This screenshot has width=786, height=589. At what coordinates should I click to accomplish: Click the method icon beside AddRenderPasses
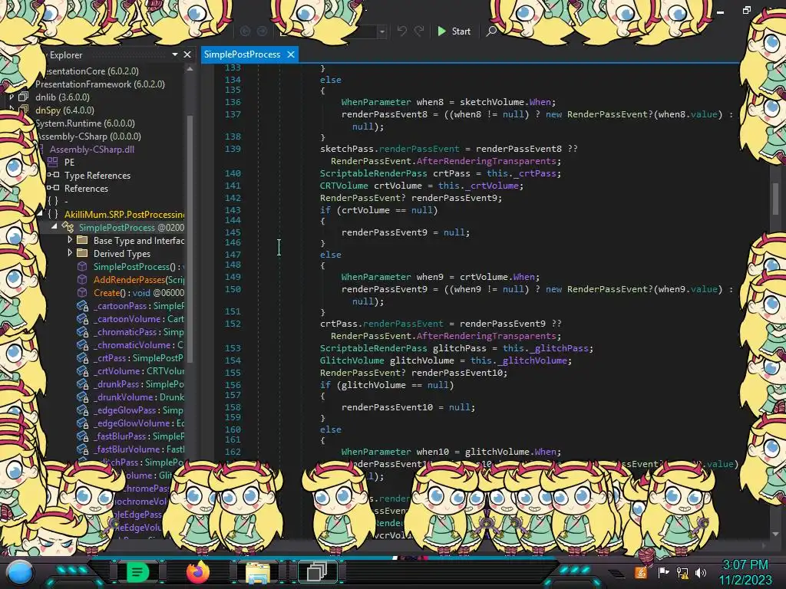82,279
